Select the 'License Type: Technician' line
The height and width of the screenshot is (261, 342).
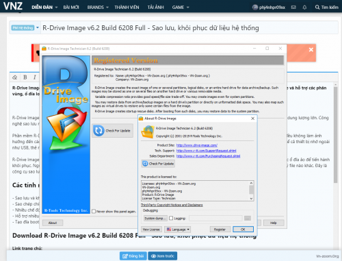point(159,199)
